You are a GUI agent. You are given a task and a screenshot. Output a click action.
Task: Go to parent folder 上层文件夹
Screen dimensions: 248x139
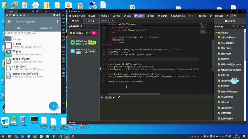33,38
